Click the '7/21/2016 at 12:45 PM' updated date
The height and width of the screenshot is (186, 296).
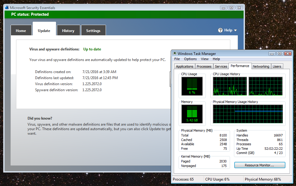[100, 78]
